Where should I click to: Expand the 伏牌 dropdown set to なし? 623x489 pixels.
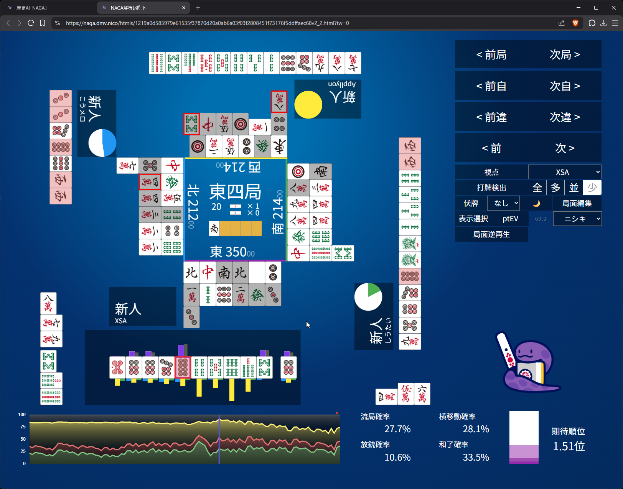tap(503, 203)
